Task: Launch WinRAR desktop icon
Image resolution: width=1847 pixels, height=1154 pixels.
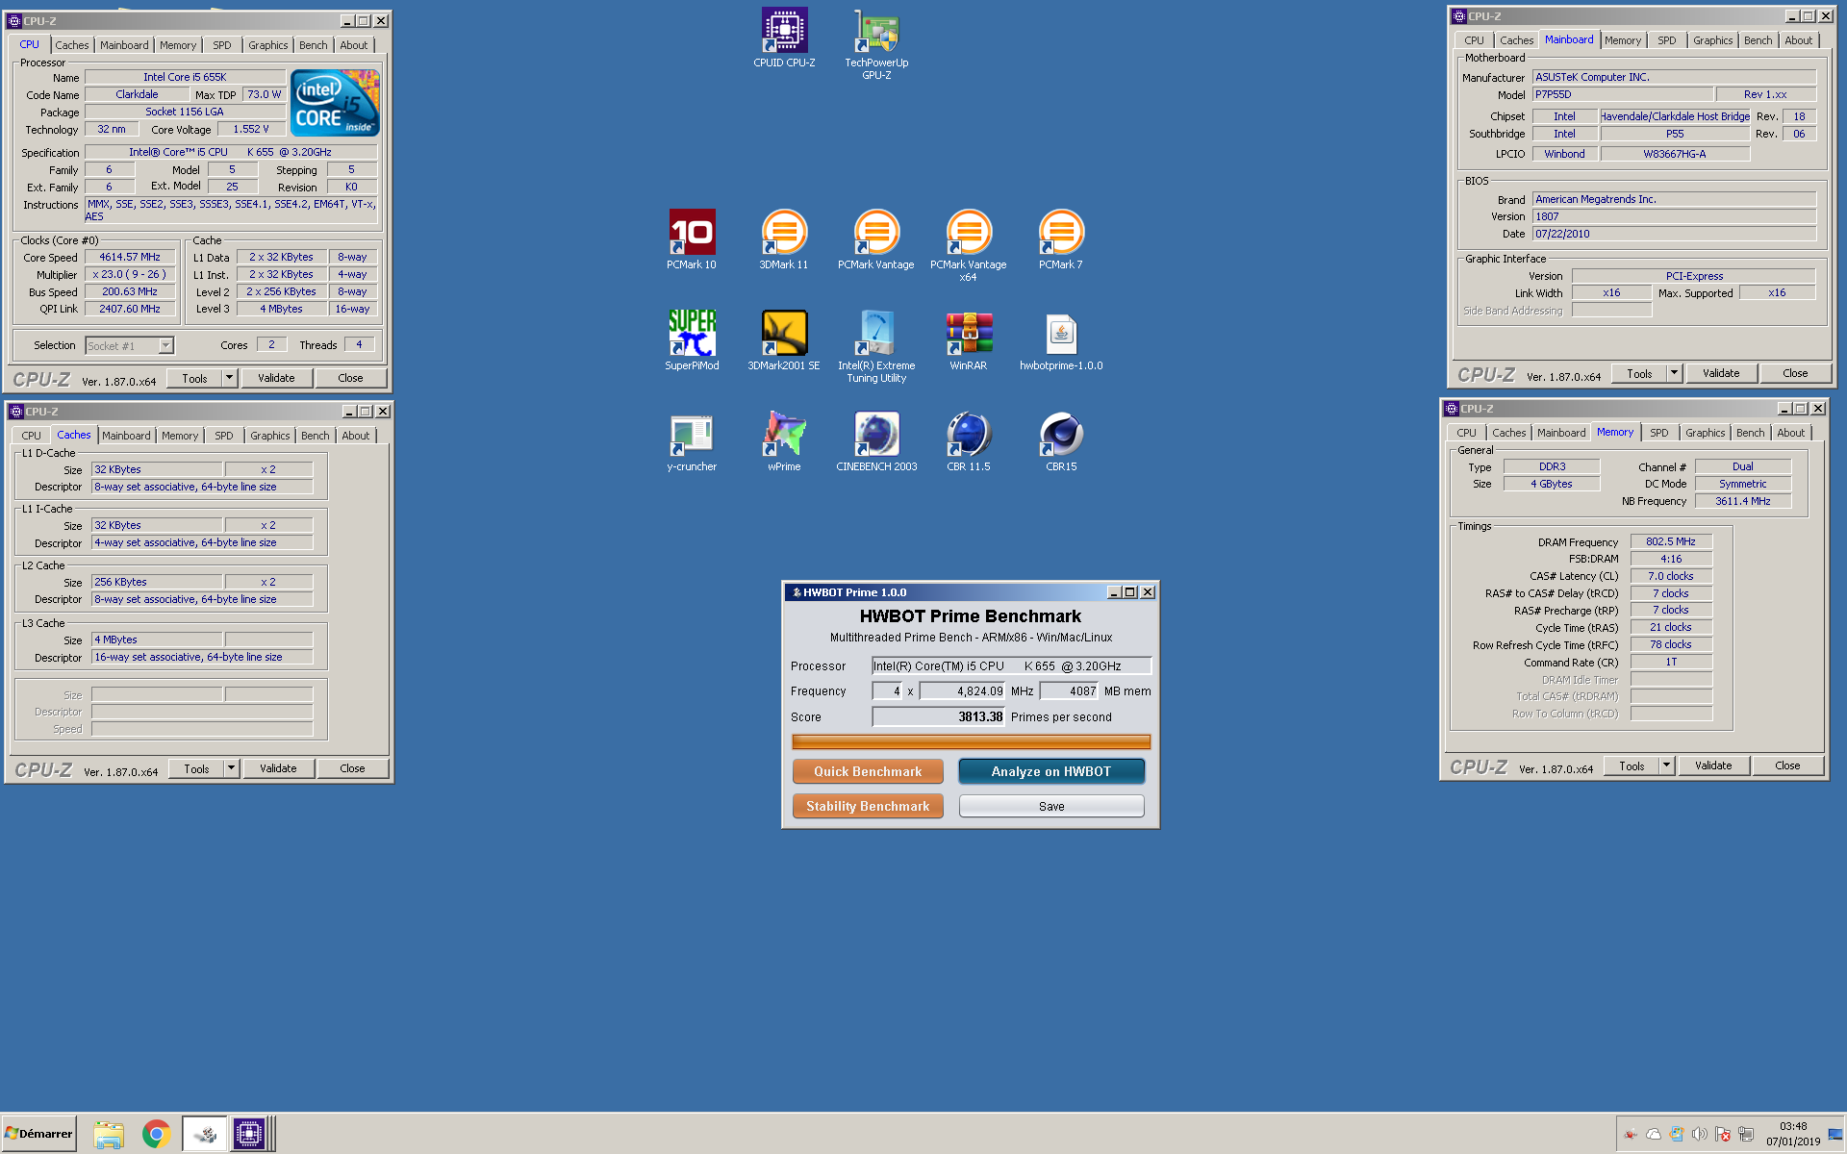Action: tap(969, 340)
